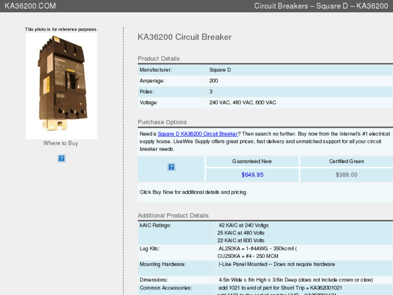Click the Where to Buy caption
393x295 pixels.
tap(61, 143)
